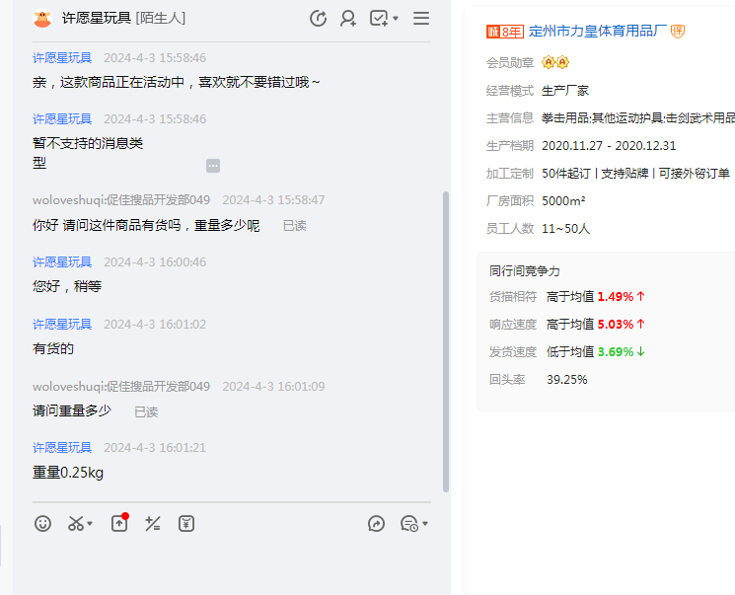Click the add contact icon
Viewport: 735px width, 595px height.
[348, 18]
